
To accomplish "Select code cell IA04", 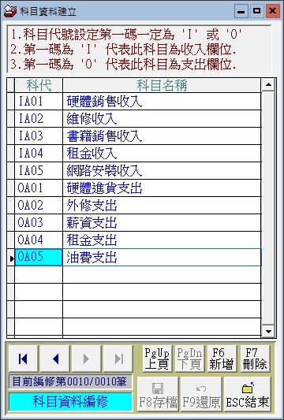I will tap(39, 153).
